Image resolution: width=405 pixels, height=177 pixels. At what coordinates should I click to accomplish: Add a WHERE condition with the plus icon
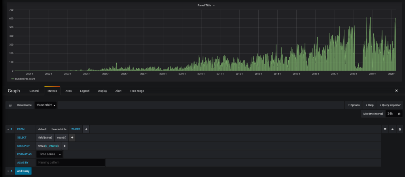pos(86,129)
